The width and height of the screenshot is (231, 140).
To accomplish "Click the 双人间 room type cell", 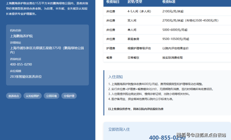I will click(132, 21).
